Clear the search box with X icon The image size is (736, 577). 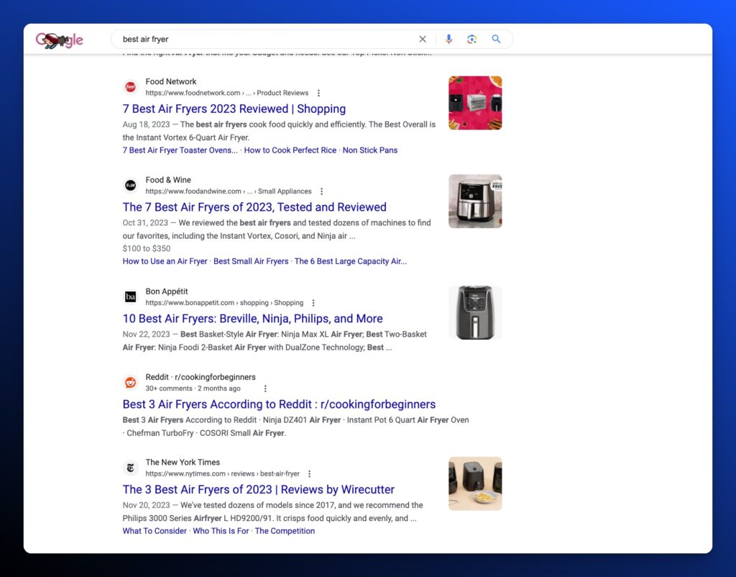pyautogui.click(x=423, y=40)
